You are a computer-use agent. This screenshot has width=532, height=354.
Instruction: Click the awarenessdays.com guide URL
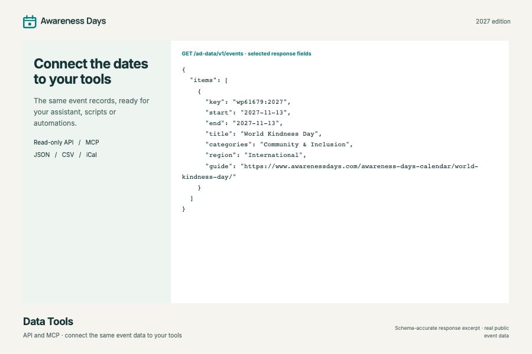point(330,172)
